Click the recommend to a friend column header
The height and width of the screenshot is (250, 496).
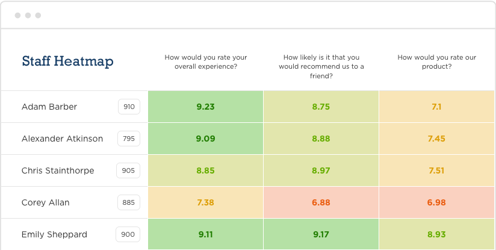321,66
